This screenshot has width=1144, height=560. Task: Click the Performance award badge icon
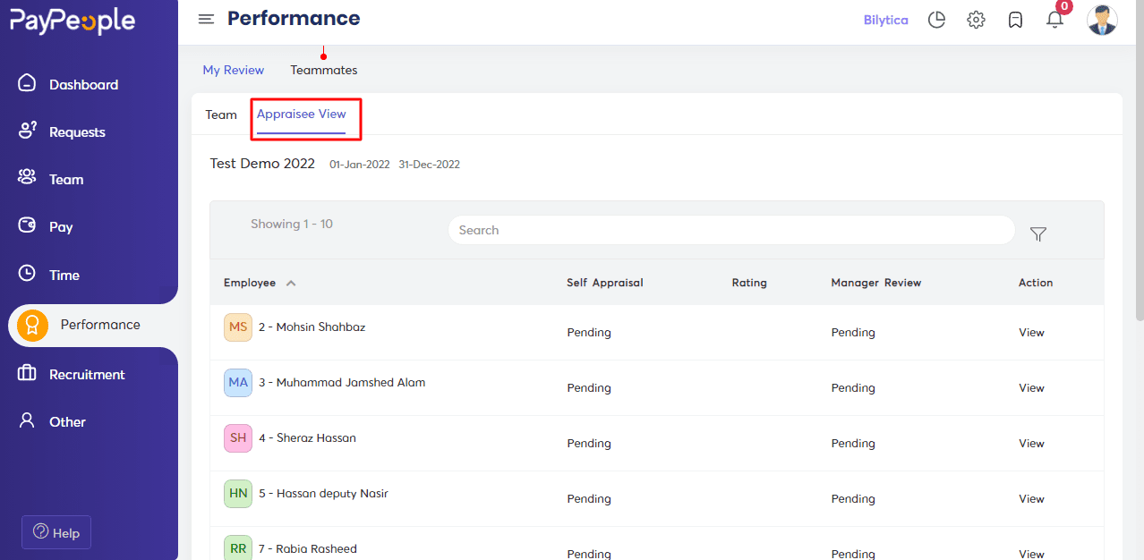(32, 326)
